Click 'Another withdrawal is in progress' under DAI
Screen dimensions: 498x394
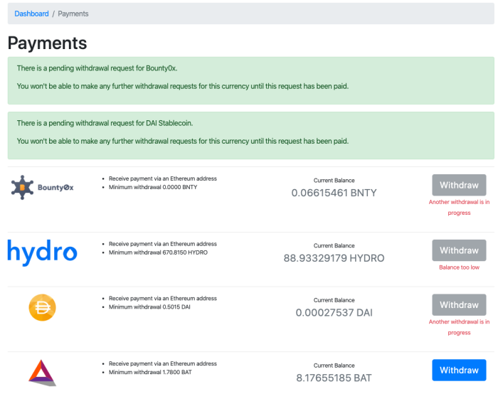click(460, 327)
